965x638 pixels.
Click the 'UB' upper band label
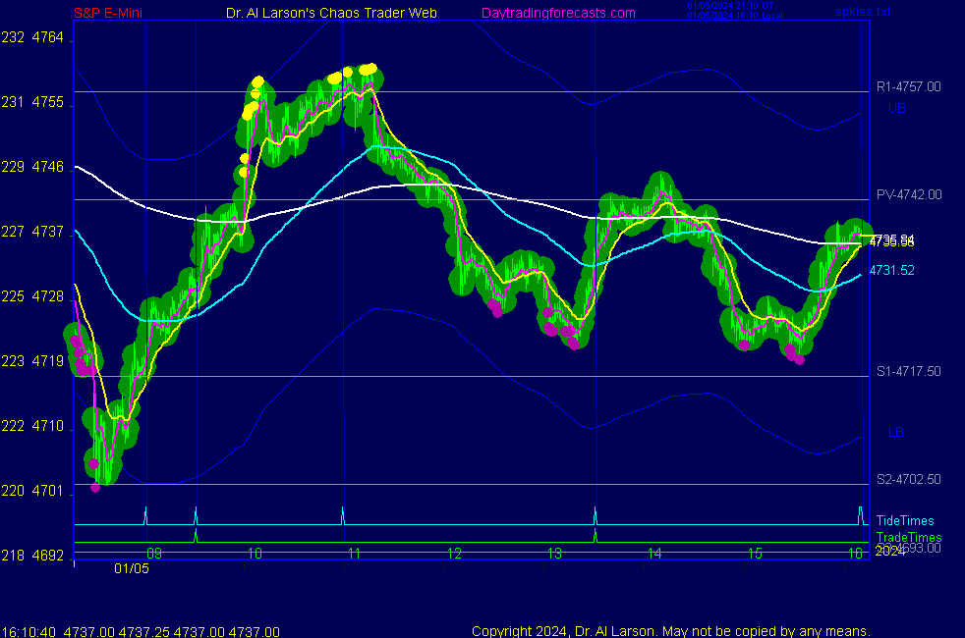tap(896, 108)
